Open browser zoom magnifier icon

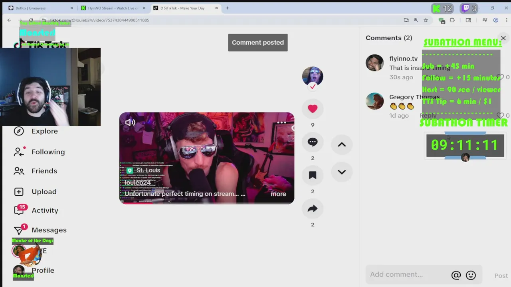click(416, 20)
